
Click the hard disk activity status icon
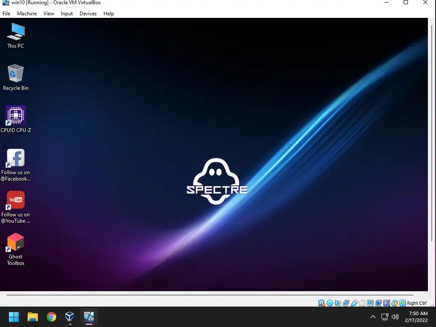click(x=321, y=303)
